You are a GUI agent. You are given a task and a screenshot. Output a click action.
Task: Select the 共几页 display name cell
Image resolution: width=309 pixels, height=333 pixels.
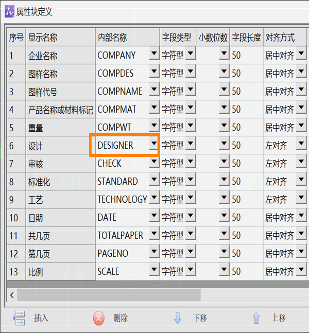61,236
